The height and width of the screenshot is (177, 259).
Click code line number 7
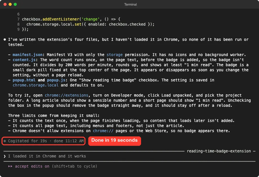[18, 19]
